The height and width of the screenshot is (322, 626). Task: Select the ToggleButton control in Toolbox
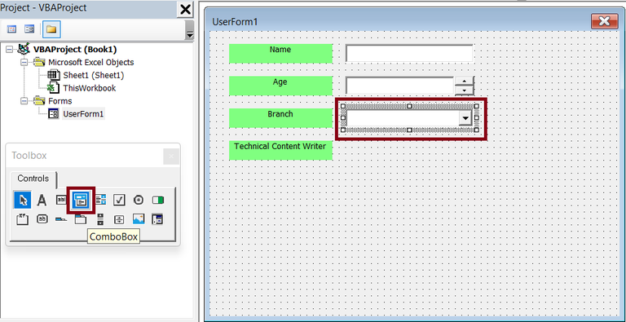coord(158,200)
